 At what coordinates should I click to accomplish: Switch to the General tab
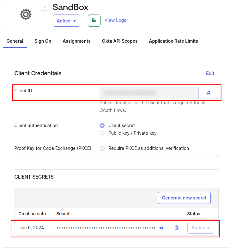click(x=15, y=41)
